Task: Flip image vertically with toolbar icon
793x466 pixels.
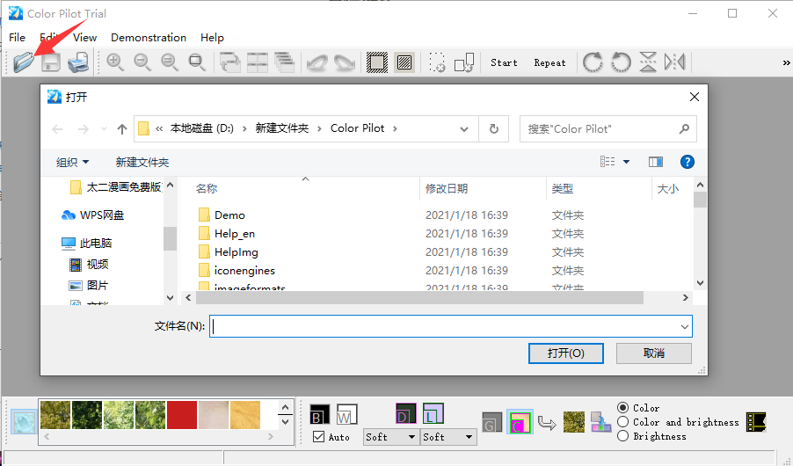Action: (x=648, y=62)
